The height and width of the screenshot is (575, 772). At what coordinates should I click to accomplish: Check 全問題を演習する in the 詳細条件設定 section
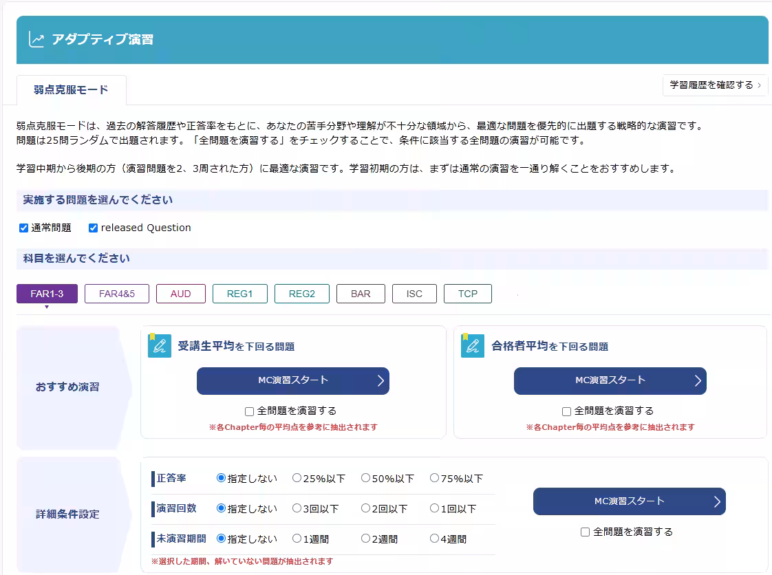pos(583,531)
